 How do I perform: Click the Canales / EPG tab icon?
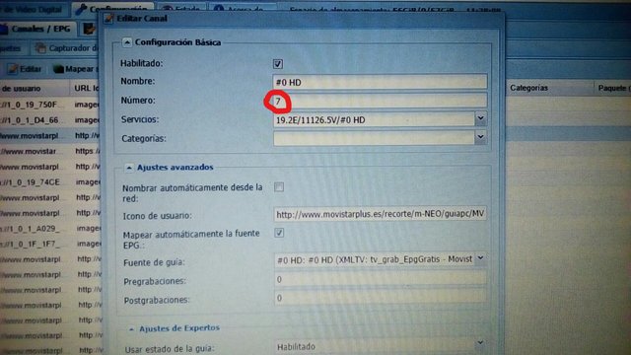click(x=4, y=29)
